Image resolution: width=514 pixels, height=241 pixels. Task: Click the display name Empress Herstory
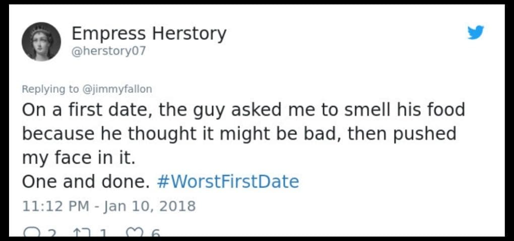tap(149, 34)
